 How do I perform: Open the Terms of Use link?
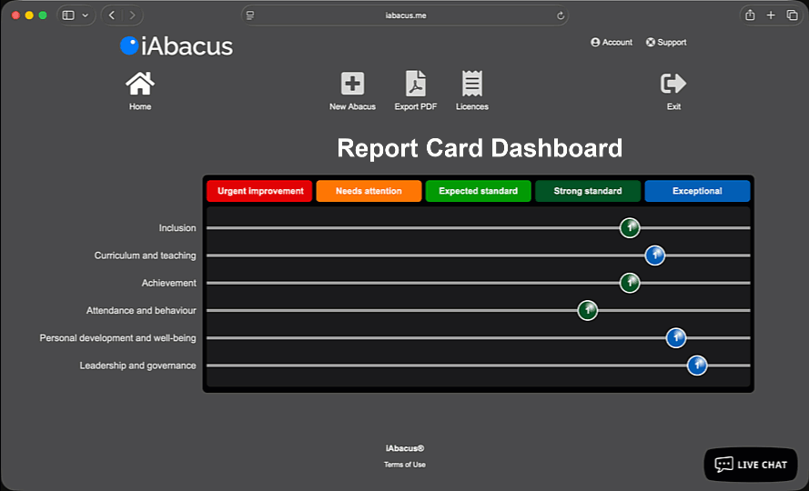tap(404, 465)
